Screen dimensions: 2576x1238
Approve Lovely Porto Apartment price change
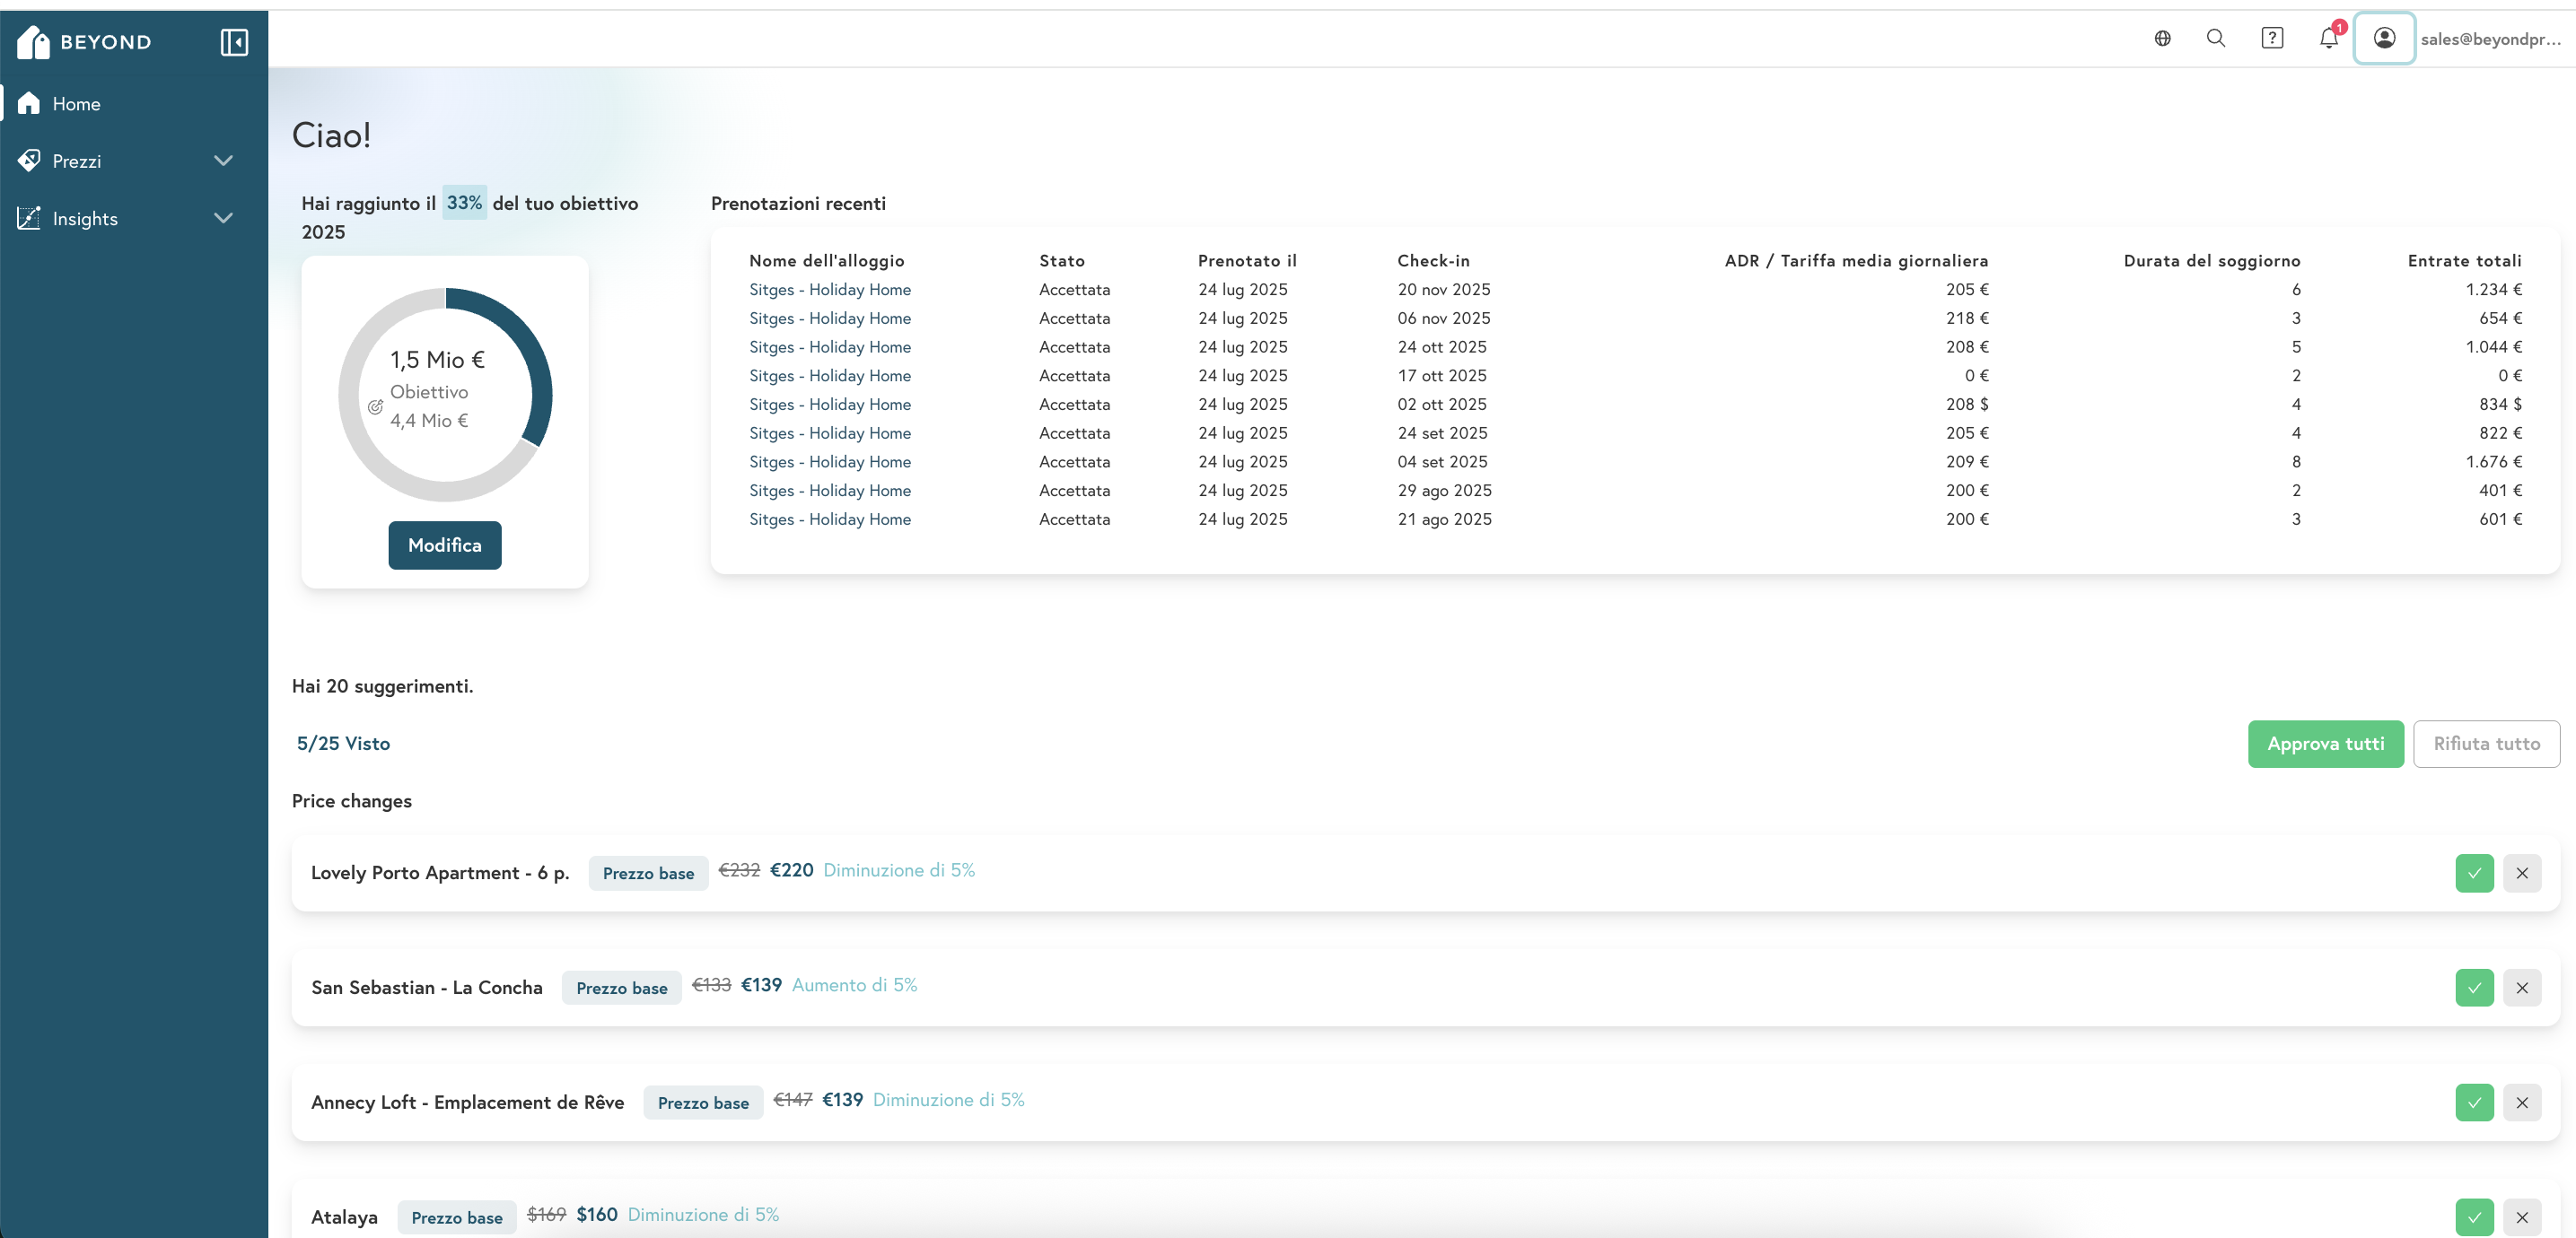tap(2474, 872)
